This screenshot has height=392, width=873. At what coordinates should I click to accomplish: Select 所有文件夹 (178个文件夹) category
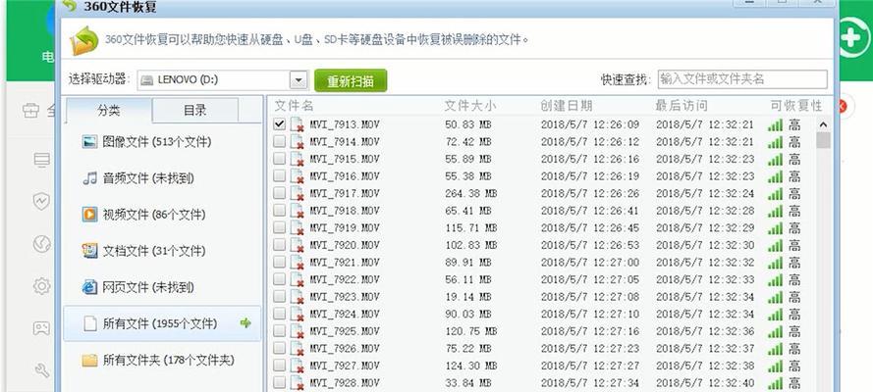[162, 361]
